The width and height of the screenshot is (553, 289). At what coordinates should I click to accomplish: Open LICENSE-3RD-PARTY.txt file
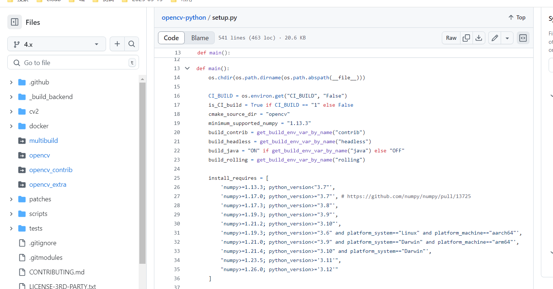63,286
